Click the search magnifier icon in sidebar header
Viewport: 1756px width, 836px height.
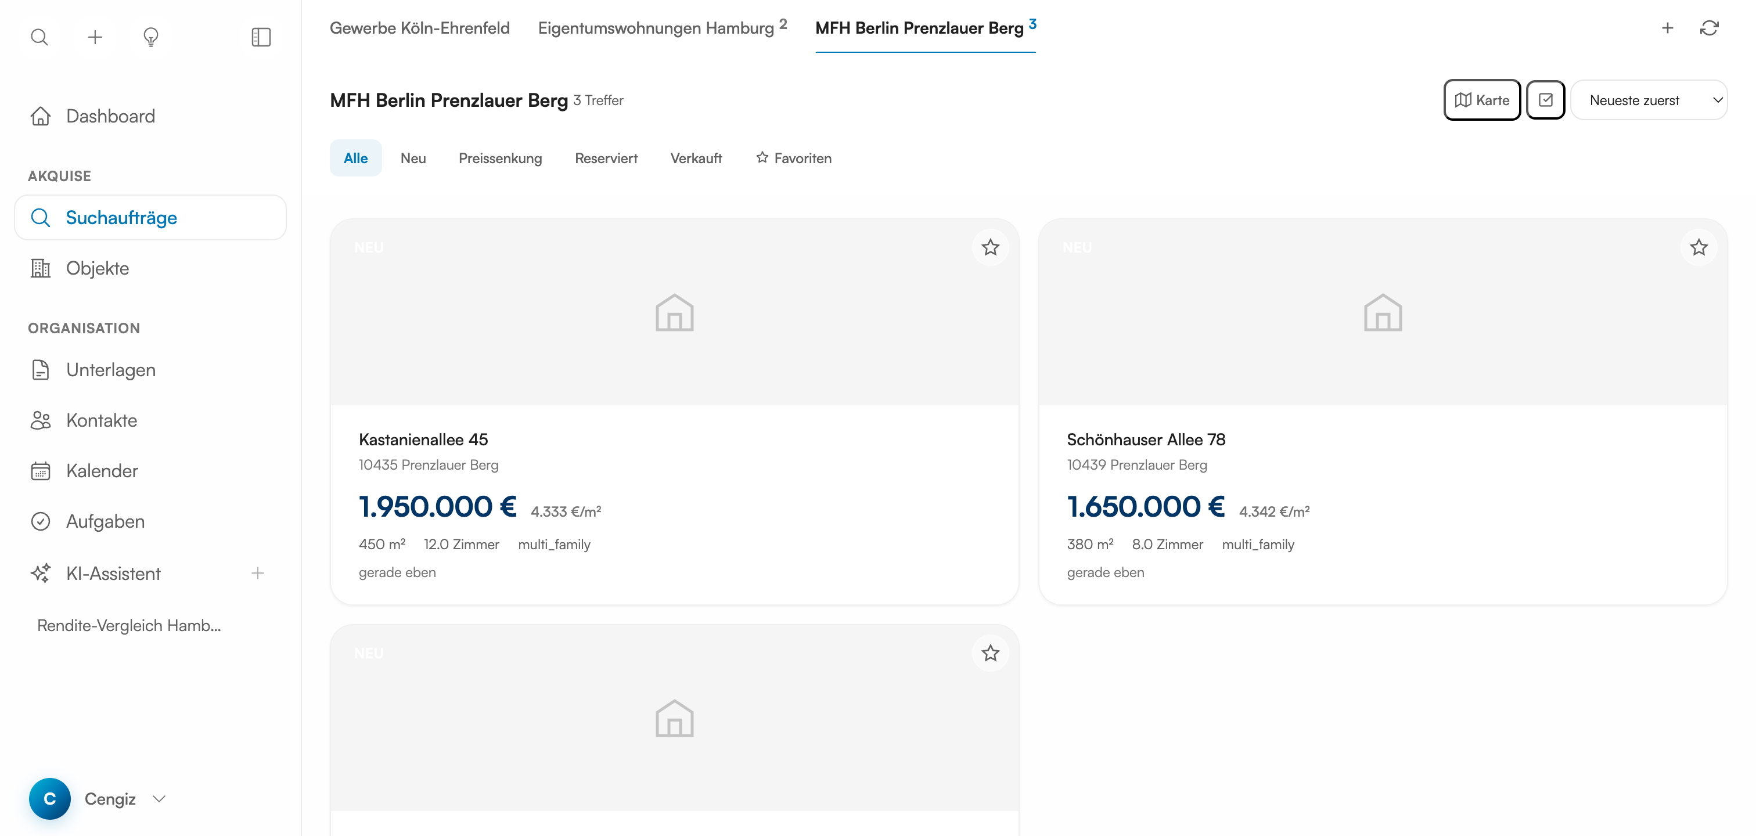pyautogui.click(x=39, y=37)
